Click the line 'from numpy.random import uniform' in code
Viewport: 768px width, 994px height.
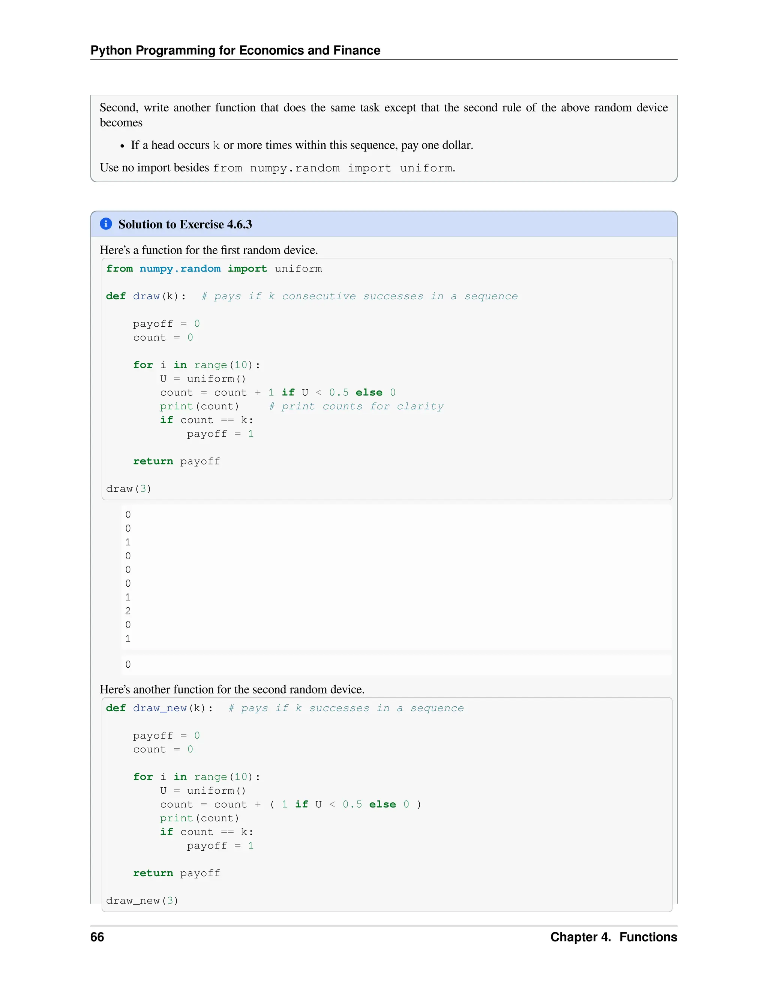(214, 269)
